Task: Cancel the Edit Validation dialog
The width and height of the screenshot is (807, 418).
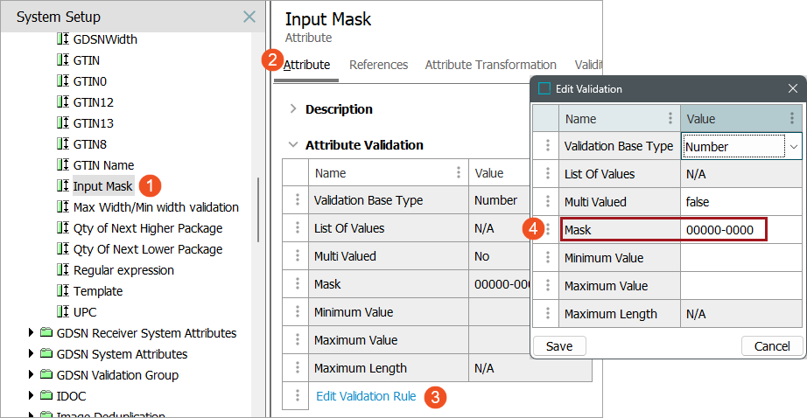Action: (771, 346)
